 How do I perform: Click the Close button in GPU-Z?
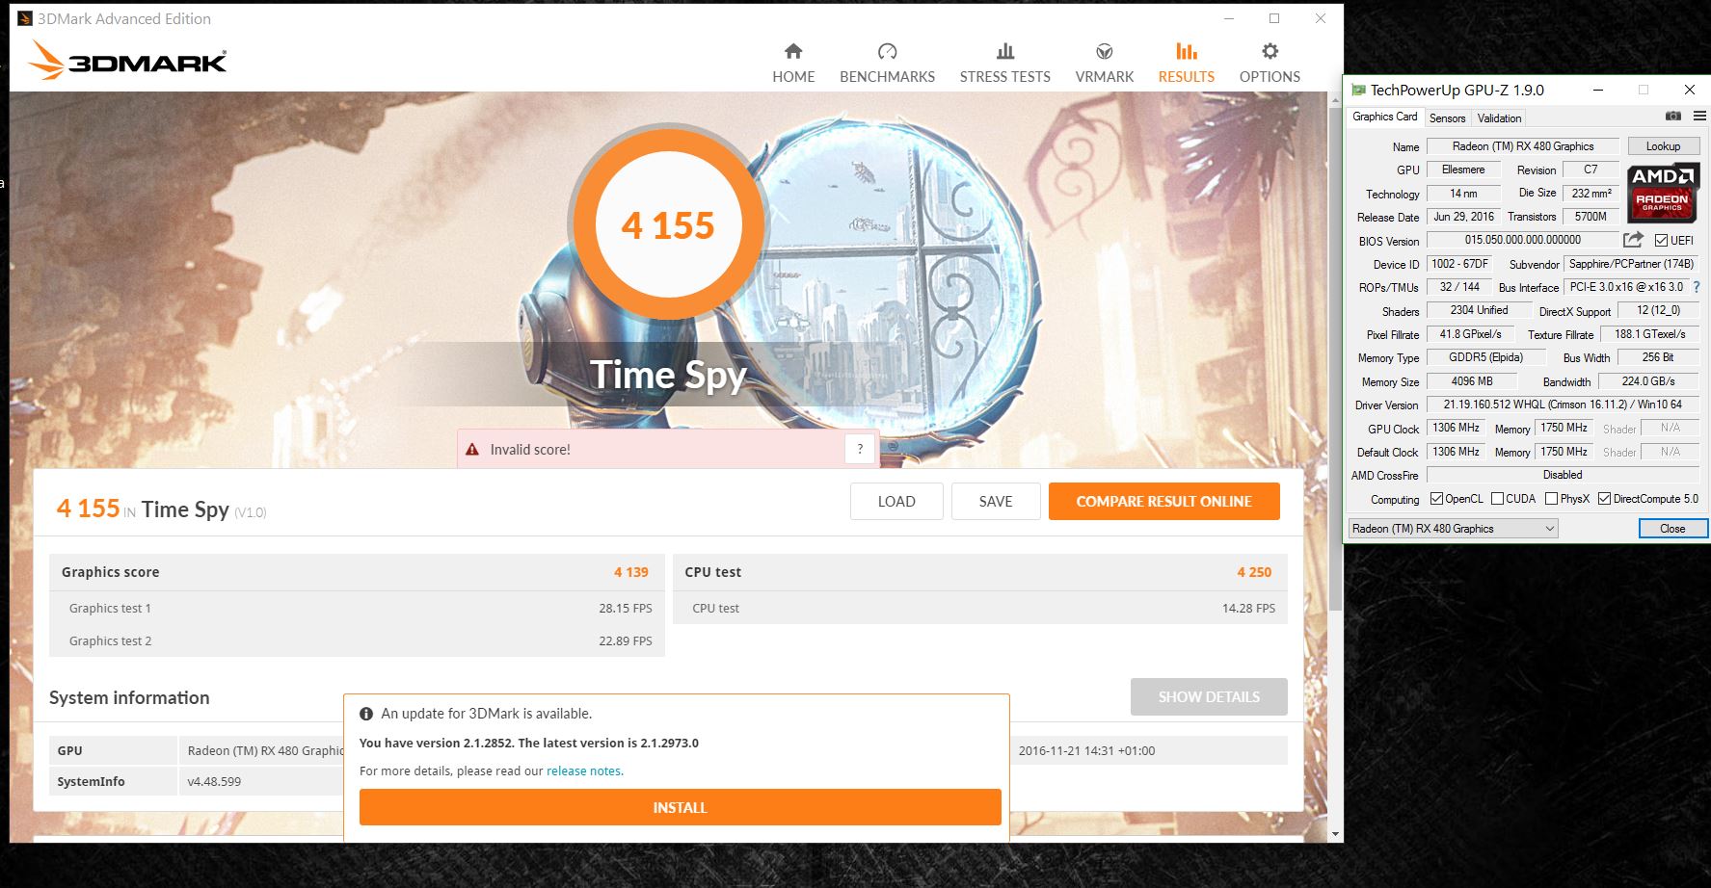pos(1672,529)
